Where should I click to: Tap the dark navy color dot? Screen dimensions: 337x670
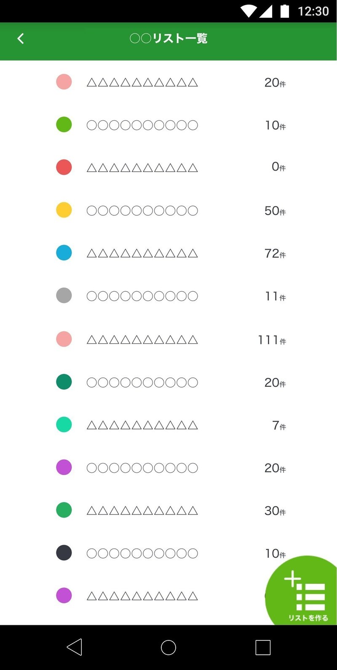click(x=64, y=553)
